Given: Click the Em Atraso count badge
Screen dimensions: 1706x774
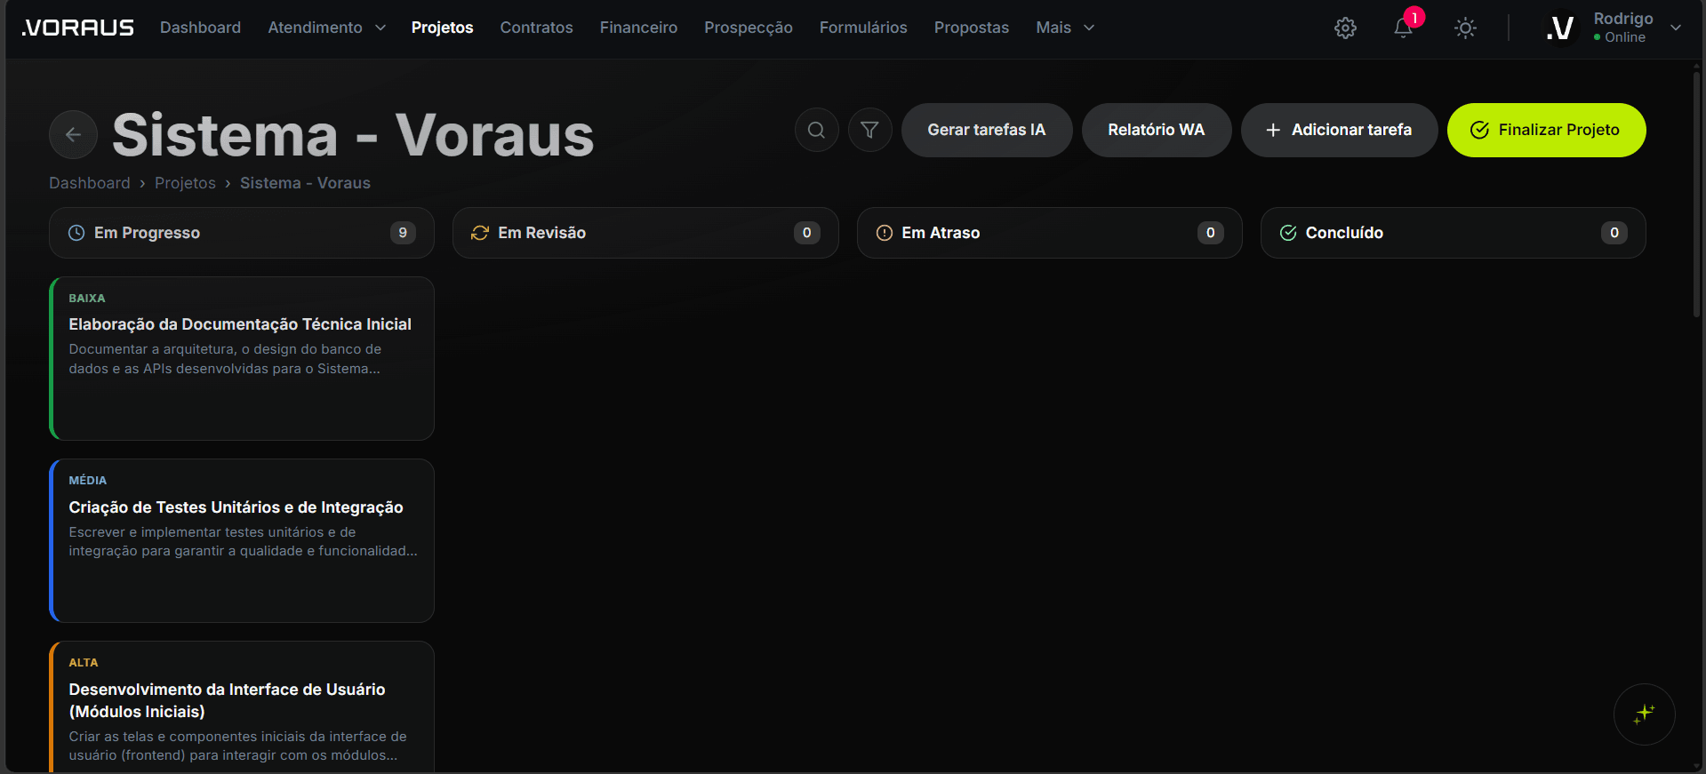Looking at the screenshot, I should point(1210,233).
